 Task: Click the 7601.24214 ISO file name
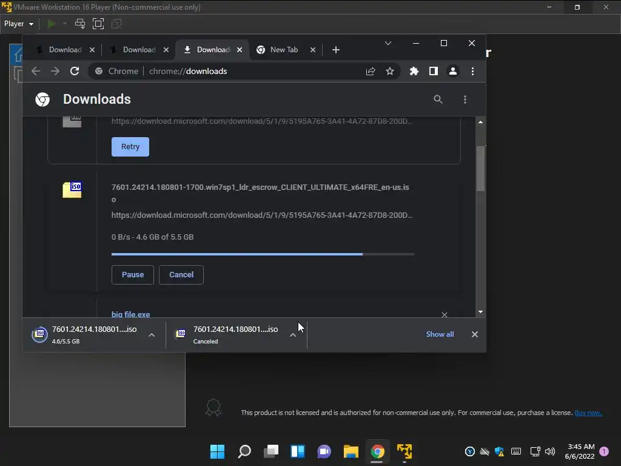pyautogui.click(x=260, y=194)
